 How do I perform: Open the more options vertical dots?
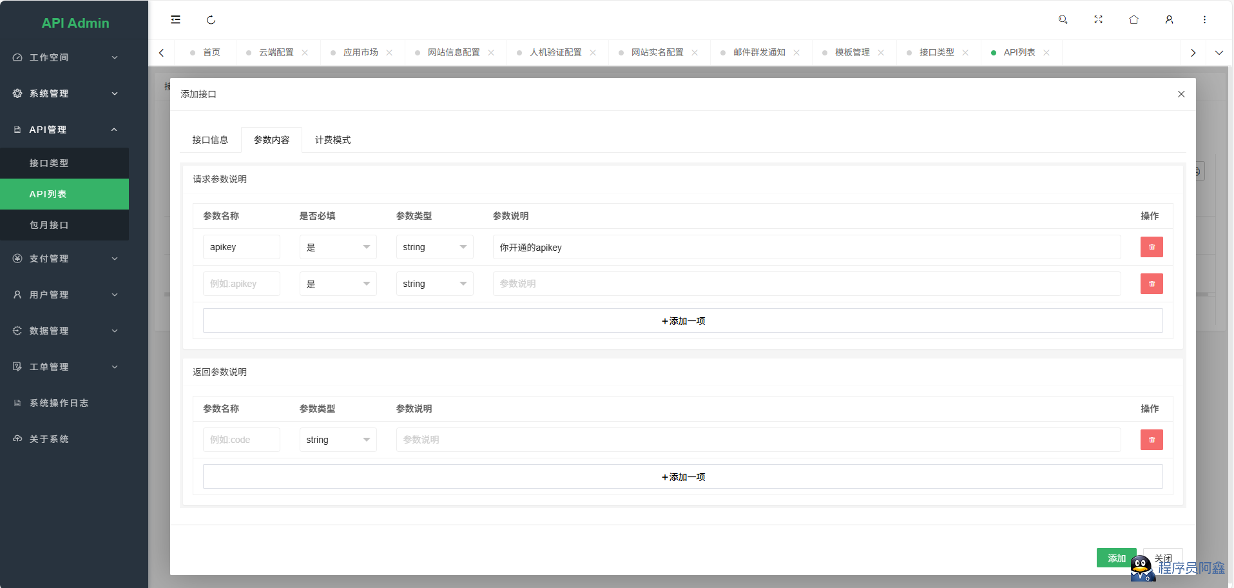coord(1204,20)
